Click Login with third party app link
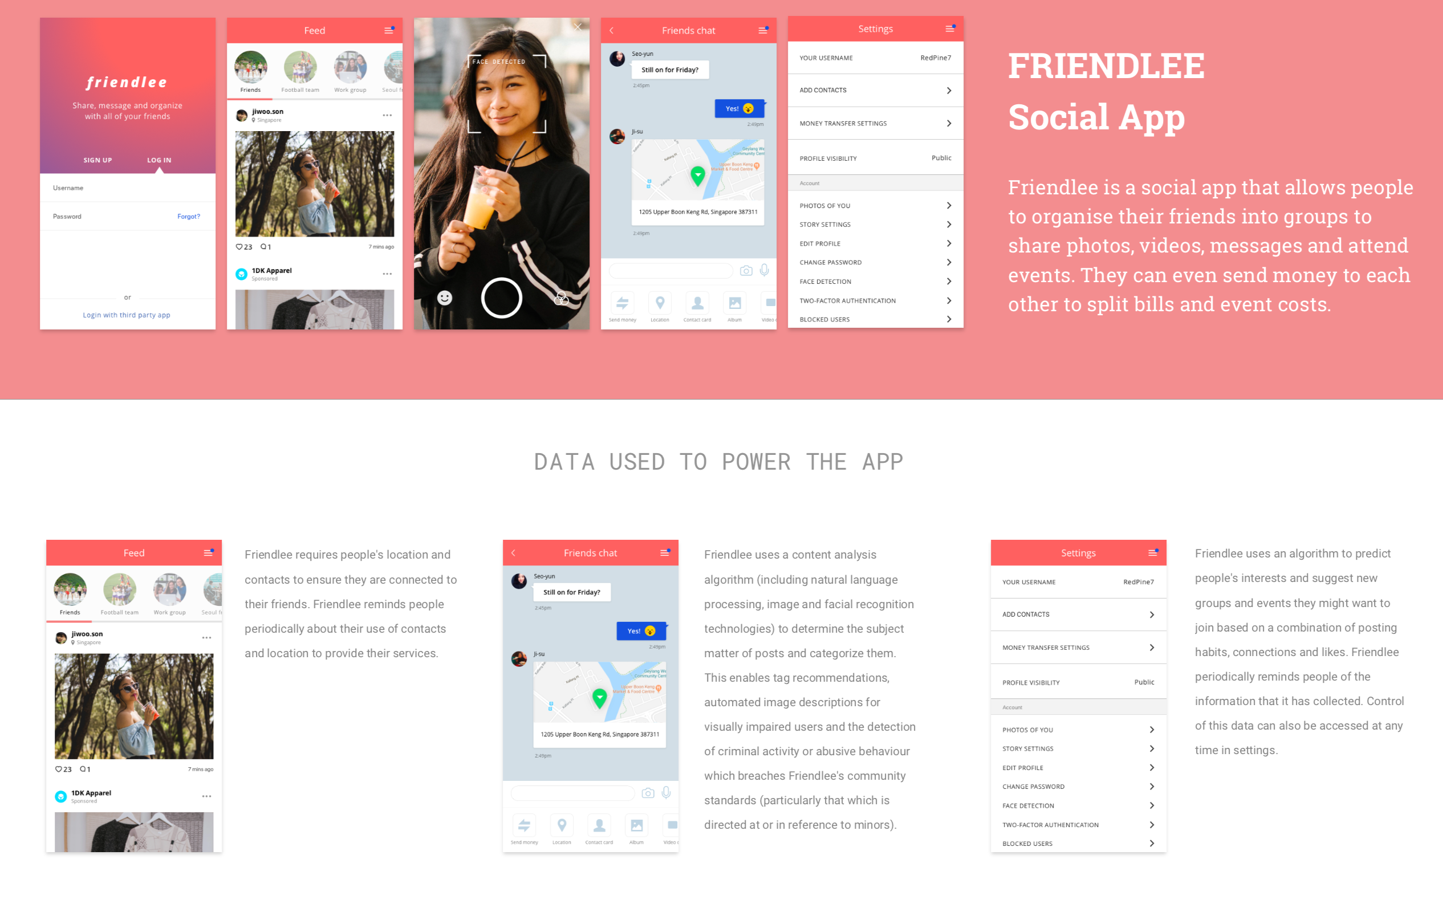Viewport: 1443px width, 912px height. [x=127, y=314]
